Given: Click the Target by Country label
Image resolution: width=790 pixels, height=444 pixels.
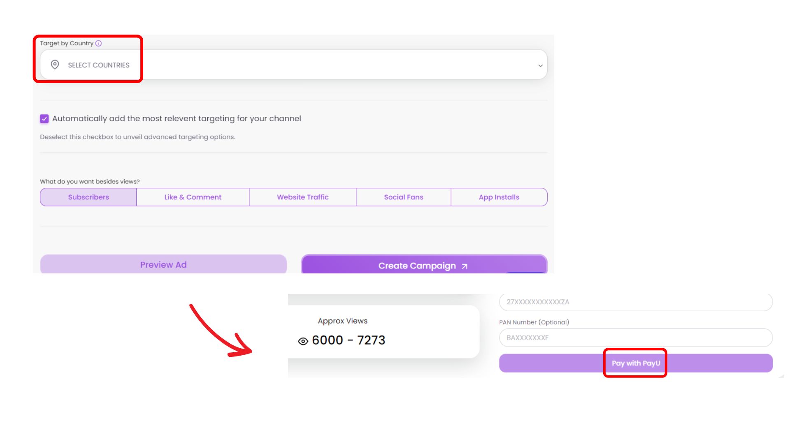Looking at the screenshot, I should tap(67, 43).
